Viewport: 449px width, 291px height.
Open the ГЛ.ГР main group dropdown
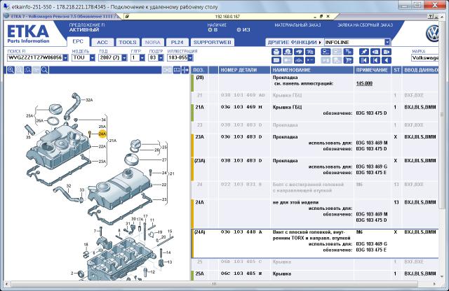coord(142,57)
